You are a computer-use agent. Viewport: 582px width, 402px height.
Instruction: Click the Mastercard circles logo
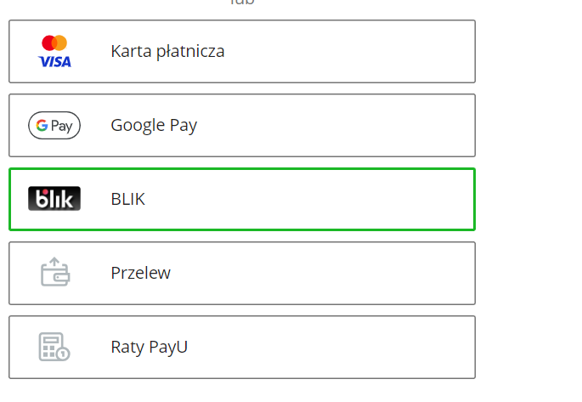pyautogui.click(x=54, y=43)
